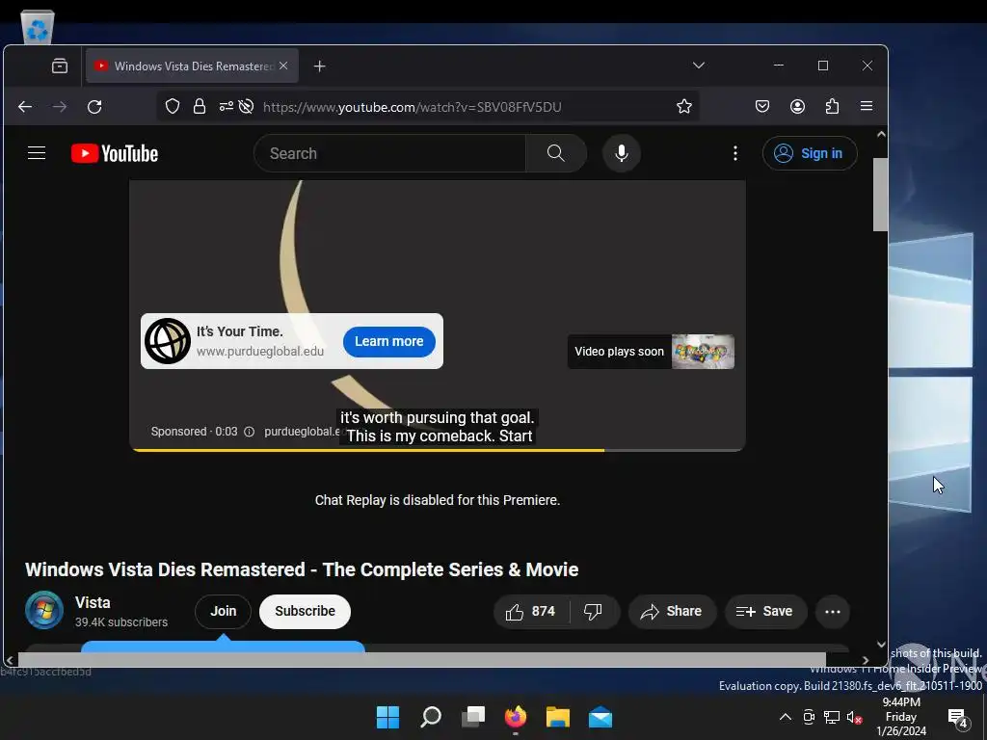
Task: Click the vertical page scrollbar thumb
Action: (x=880, y=195)
